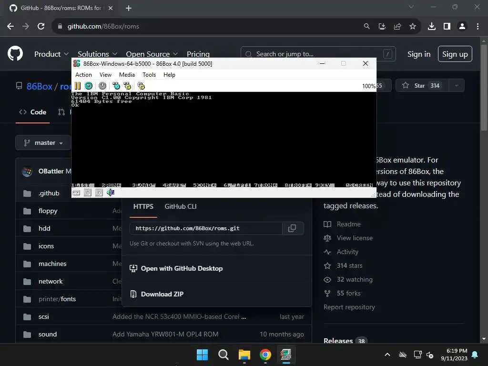Viewport: 488px width, 366px height.
Task: Click the Sign in link
Action: (419, 54)
